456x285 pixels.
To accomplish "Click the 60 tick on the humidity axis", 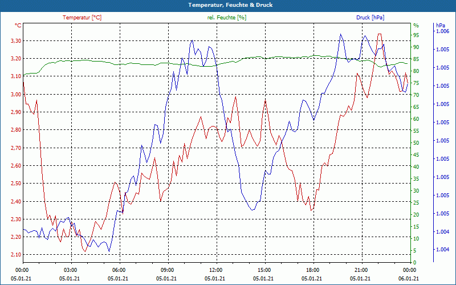I will click(416, 119).
